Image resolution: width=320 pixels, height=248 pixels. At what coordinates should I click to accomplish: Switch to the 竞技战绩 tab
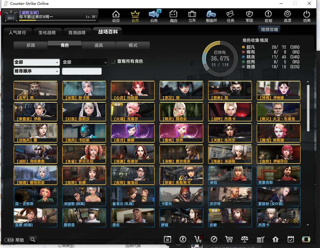click(77, 32)
